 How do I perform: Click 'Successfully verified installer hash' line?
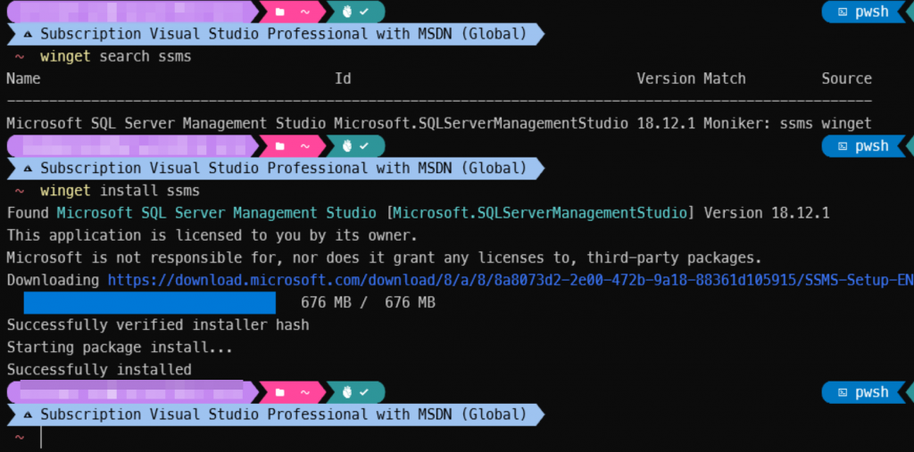(x=158, y=325)
